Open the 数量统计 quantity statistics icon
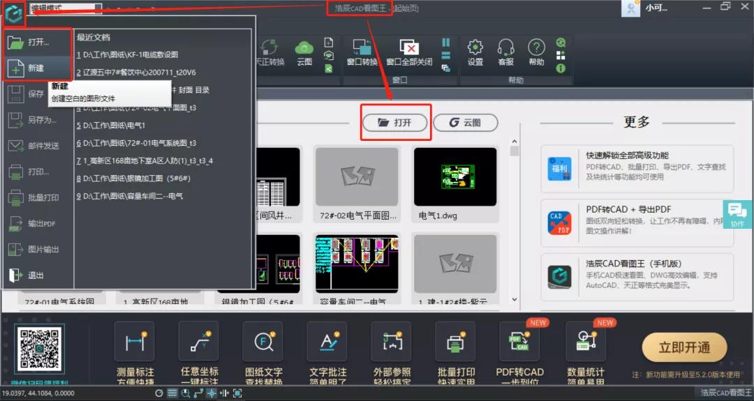The image size is (754, 401). pyautogui.click(x=585, y=342)
